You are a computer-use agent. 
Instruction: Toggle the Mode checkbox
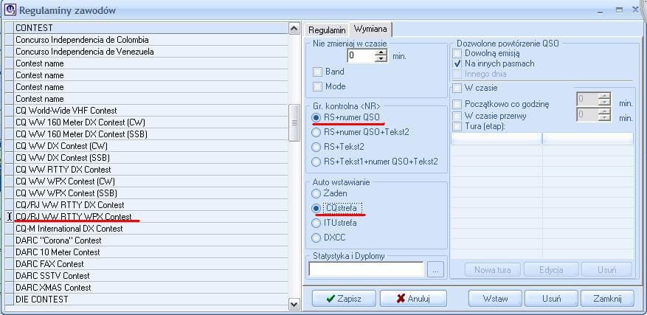tap(318, 87)
